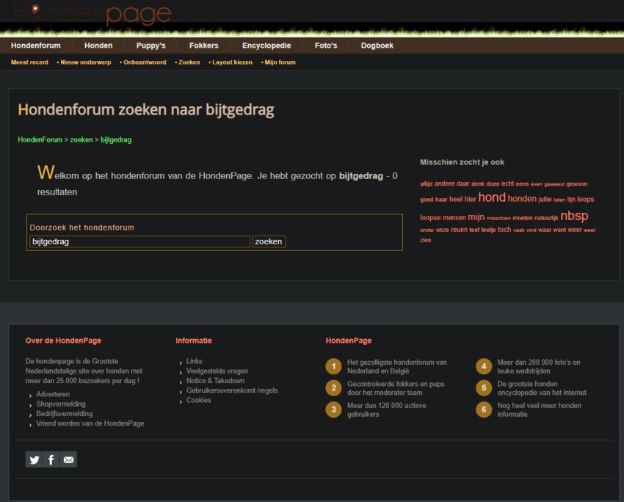Open Layout kiezen option
The height and width of the screenshot is (502, 624).
(x=232, y=62)
